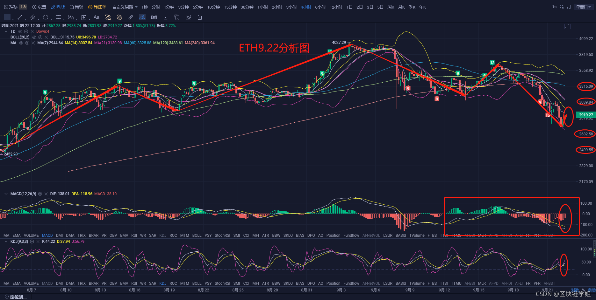Switch timeframe to 15分钟

click(230, 7)
